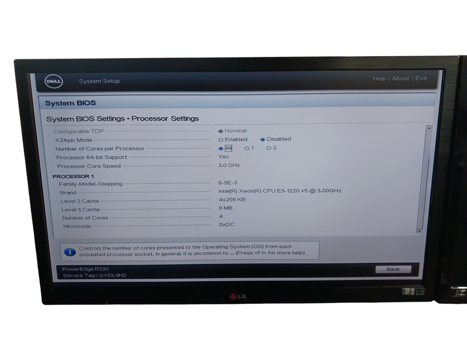Click Processor 64-bit Support label
The image size is (467, 350).
click(x=92, y=157)
